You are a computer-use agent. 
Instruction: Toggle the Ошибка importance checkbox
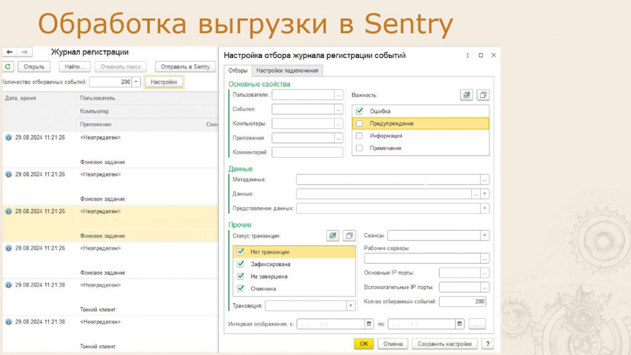tap(359, 111)
